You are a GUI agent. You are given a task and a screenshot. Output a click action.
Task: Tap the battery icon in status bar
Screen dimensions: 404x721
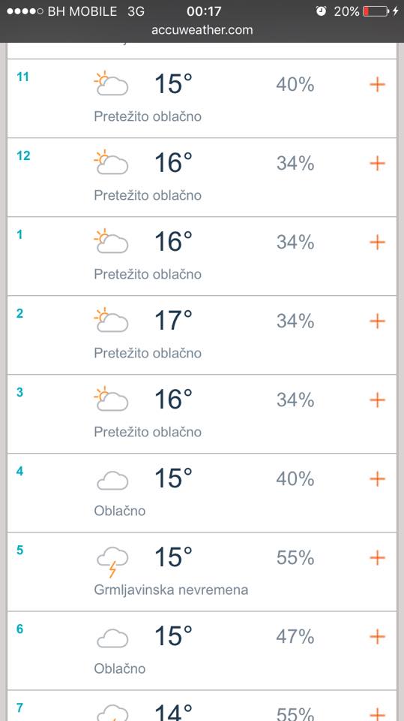click(376, 11)
